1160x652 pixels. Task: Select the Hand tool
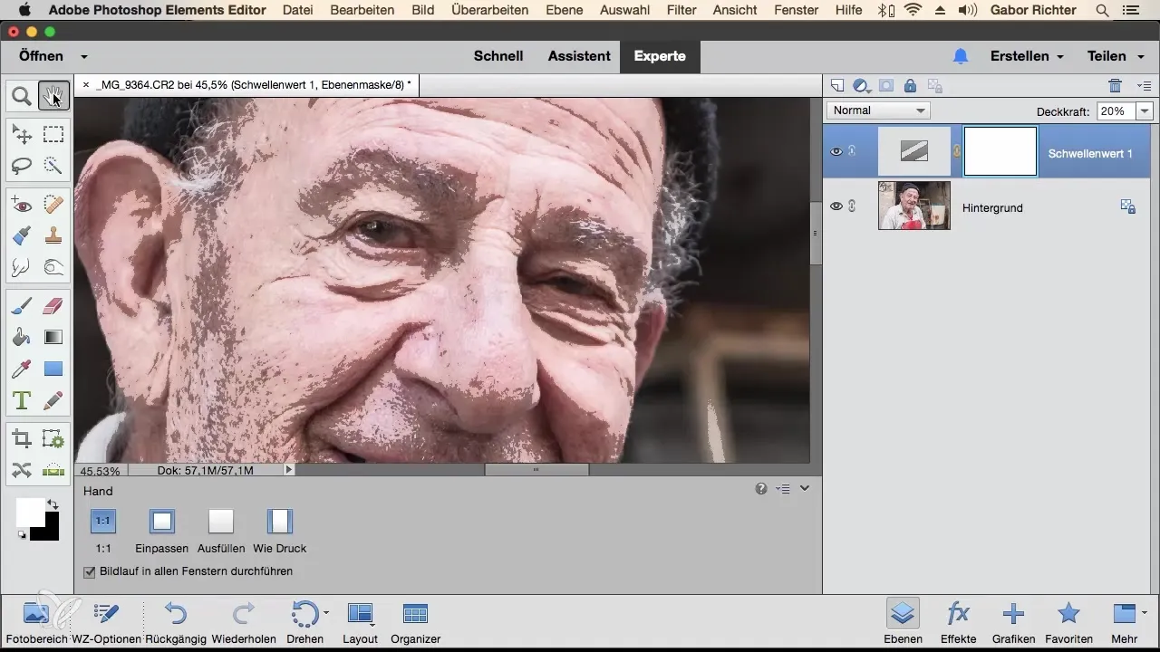(53, 95)
